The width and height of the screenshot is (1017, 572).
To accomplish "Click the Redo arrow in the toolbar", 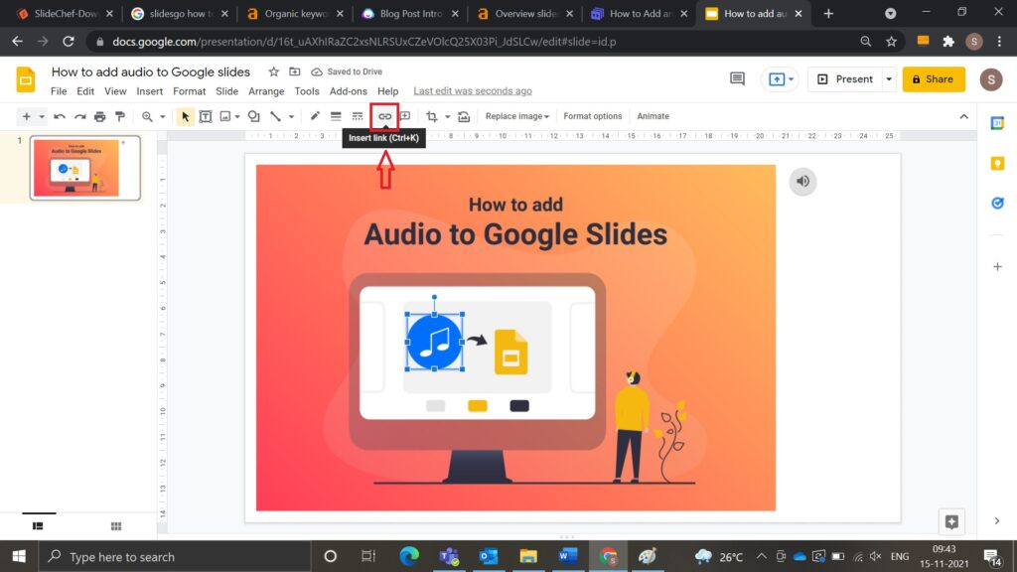I will pos(79,117).
